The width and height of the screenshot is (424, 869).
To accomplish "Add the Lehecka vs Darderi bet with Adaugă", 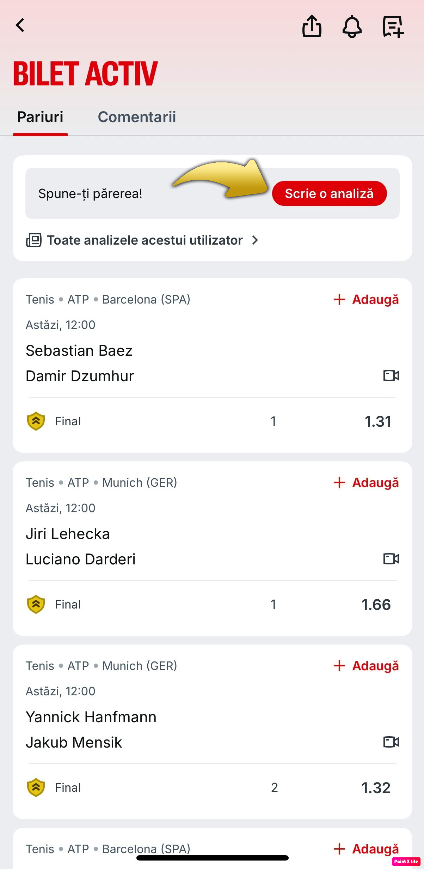I will pyautogui.click(x=366, y=483).
